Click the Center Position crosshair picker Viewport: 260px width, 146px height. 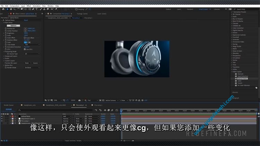tap(25, 31)
